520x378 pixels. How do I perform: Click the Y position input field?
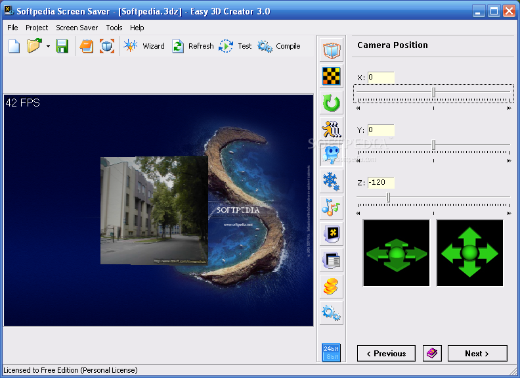pos(381,130)
